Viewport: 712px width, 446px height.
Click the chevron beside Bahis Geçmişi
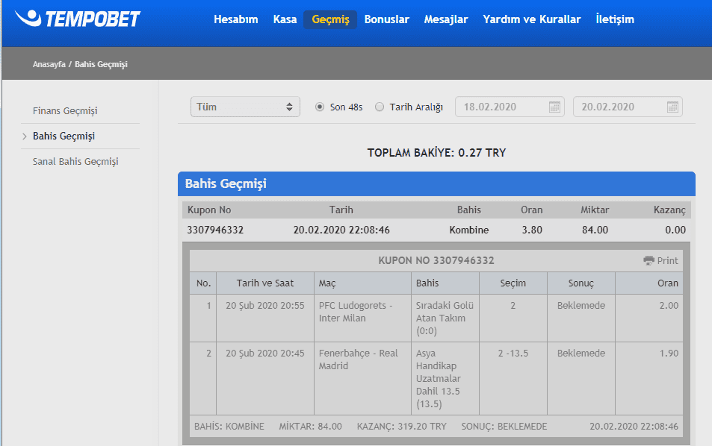coord(25,136)
